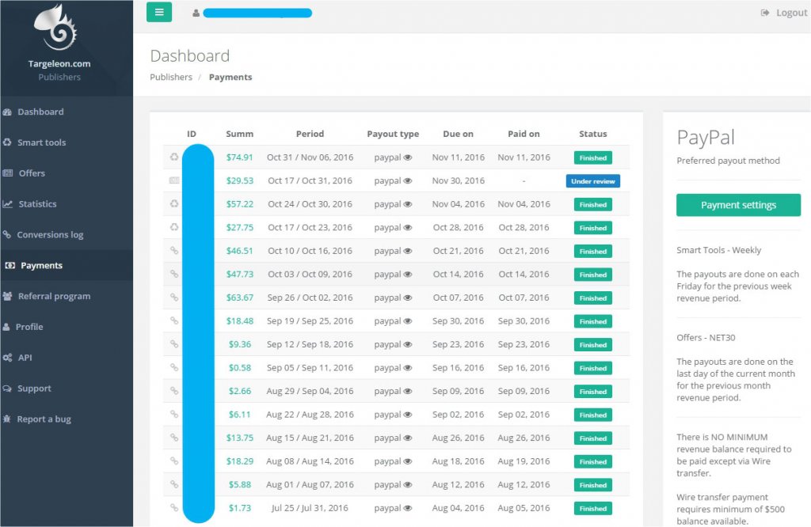
Task: Click Publishers breadcrumb link
Action: (171, 78)
